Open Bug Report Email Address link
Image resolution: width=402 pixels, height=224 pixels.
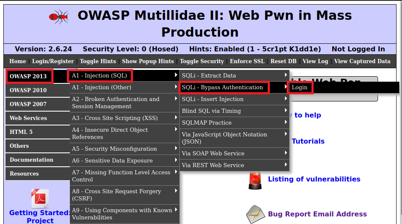click(x=317, y=214)
